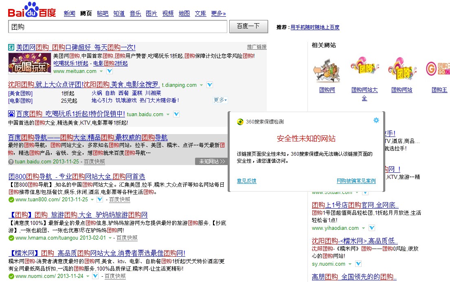This screenshot has width=450, height=282.
Task: Open 【糯米网】团购 result title
Action: click(x=97, y=253)
